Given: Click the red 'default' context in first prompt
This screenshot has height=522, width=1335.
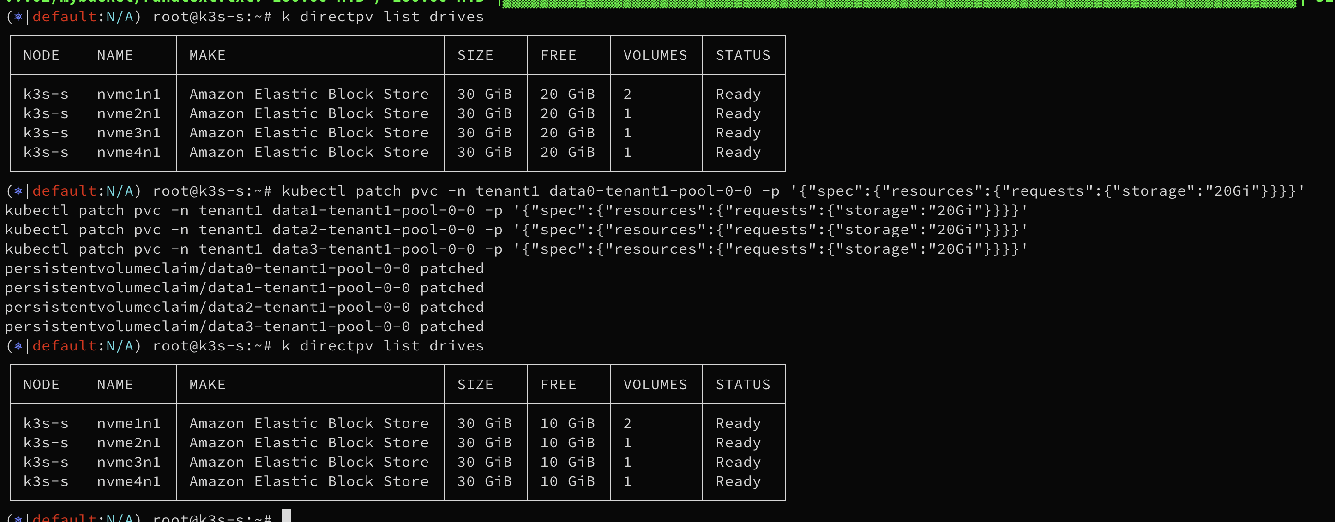Looking at the screenshot, I should pyautogui.click(x=64, y=17).
